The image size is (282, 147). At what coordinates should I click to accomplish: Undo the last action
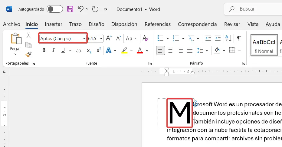81,9
